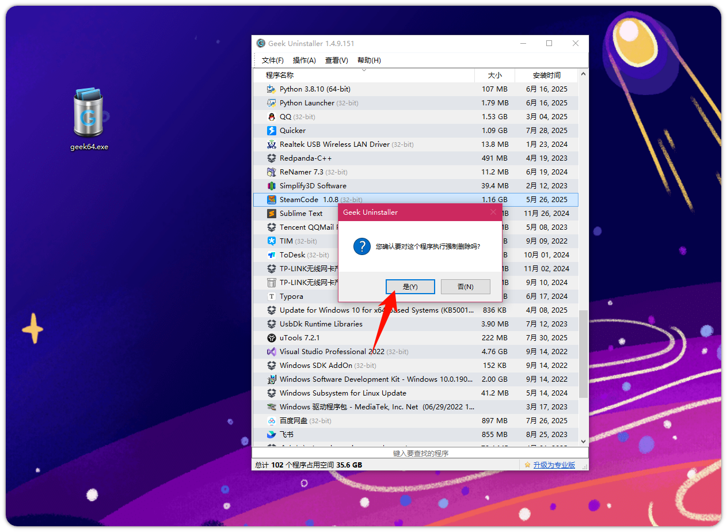Image resolution: width=727 pixels, height=532 pixels.
Task: Click the Realtek USB Wireless LAN Driver icon
Action: click(272, 145)
